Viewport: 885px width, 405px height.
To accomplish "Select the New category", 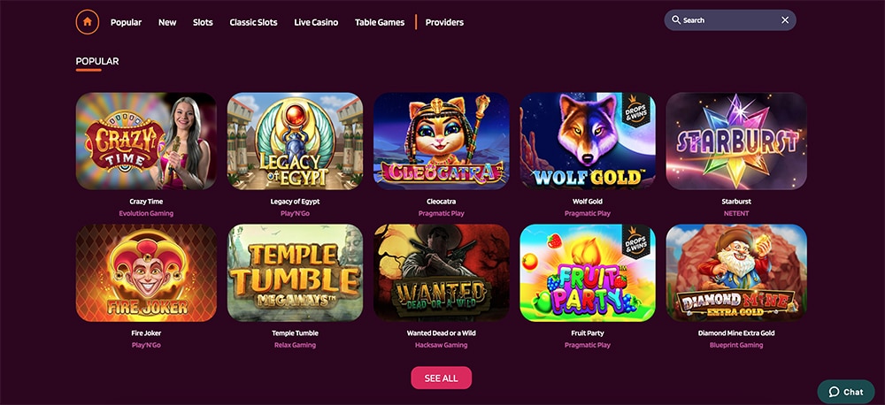I will [x=167, y=23].
